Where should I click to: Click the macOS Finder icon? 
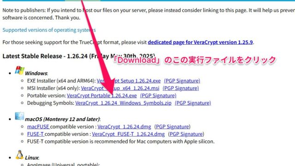pyautogui.click(x=19, y=116)
